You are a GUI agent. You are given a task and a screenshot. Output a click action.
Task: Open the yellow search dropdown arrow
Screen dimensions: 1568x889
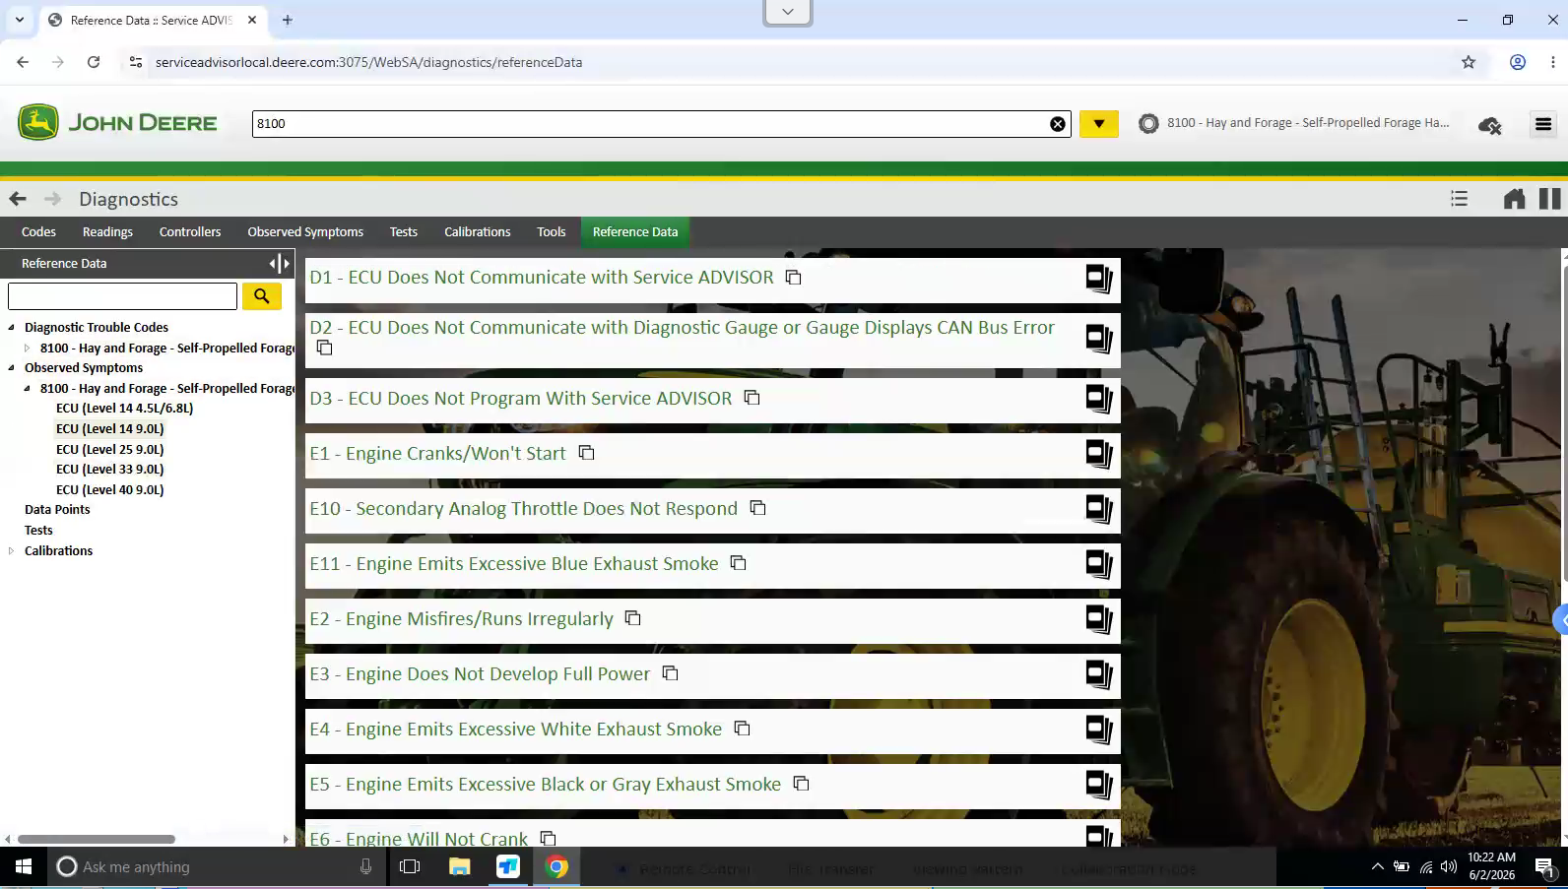[x=1098, y=124]
